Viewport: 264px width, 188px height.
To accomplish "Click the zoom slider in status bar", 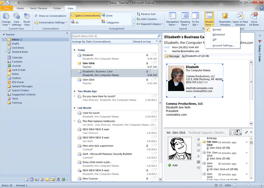I will [x=248, y=185].
